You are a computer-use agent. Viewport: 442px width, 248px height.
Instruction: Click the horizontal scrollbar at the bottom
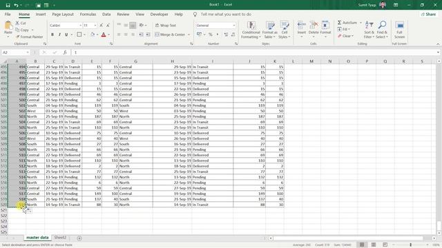(x=348, y=238)
